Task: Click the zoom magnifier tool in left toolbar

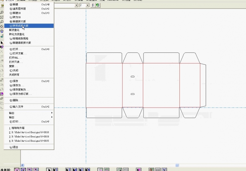Action: [x=2, y=12]
